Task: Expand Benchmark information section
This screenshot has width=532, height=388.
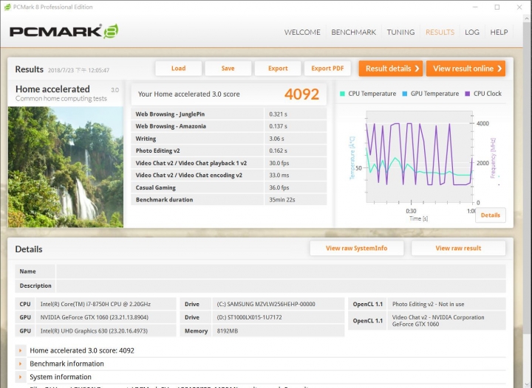Action: 21,364
